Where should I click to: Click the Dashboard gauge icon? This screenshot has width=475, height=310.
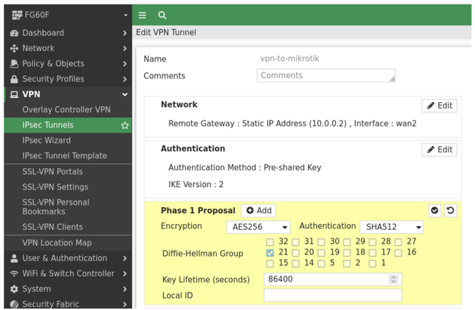coord(13,33)
